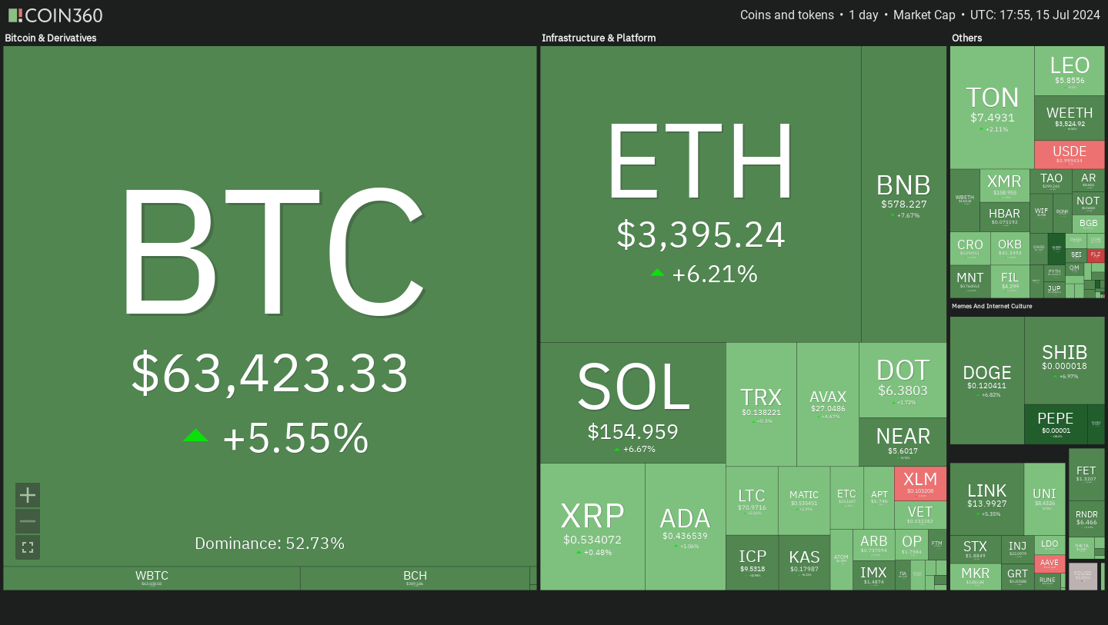The image size is (1108, 625).
Task: Click the zoom in plus button
Action: 28,495
